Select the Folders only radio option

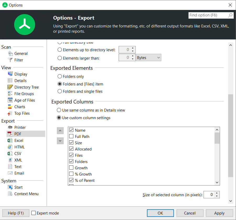[59, 76]
